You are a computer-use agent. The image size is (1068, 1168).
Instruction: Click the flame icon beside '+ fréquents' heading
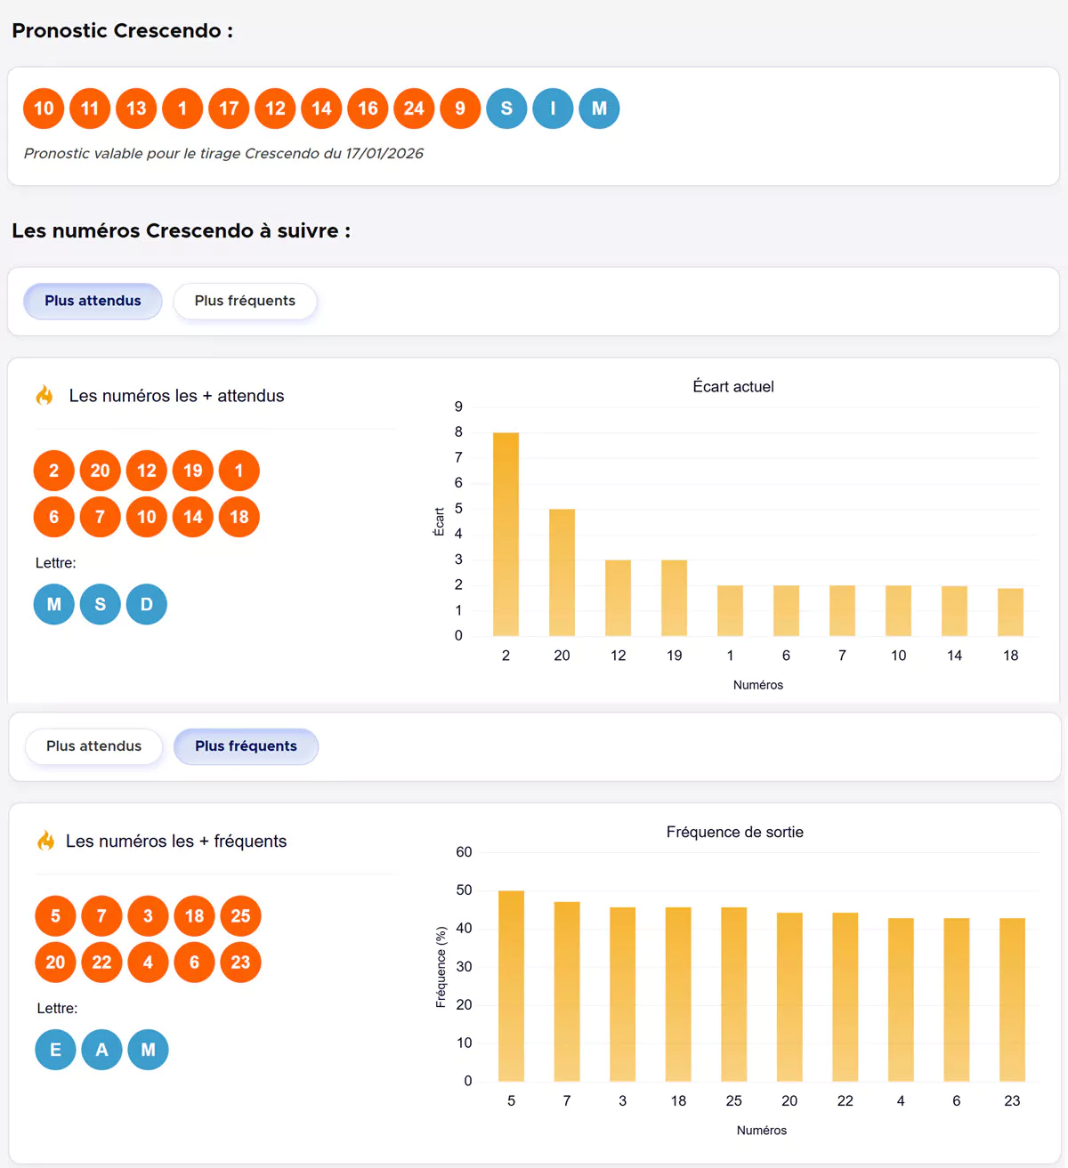(x=45, y=841)
